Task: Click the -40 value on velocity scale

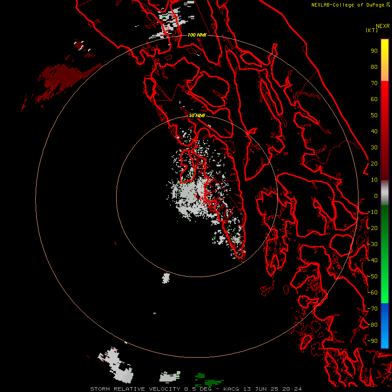Action: point(372,260)
